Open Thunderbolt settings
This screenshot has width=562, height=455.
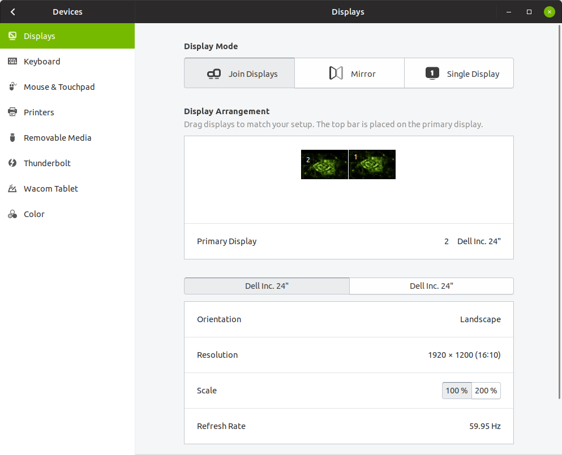(x=47, y=163)
